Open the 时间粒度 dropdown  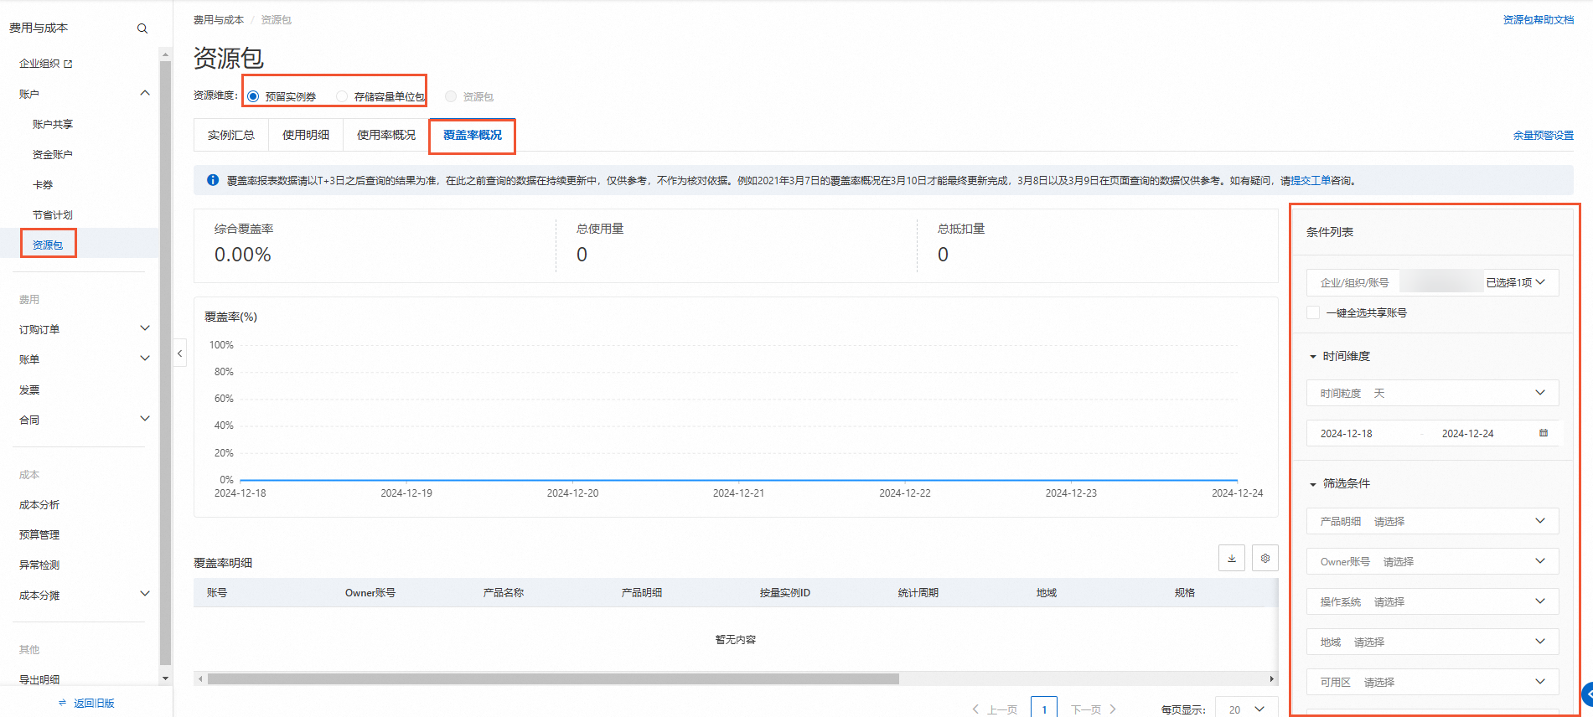(1432, 393)
